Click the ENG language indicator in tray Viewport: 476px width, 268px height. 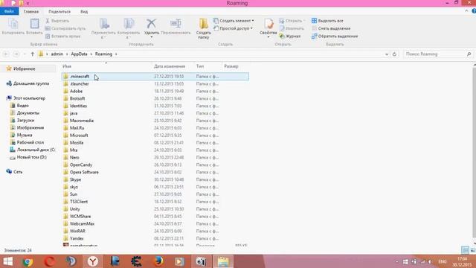tap(443, 261)
